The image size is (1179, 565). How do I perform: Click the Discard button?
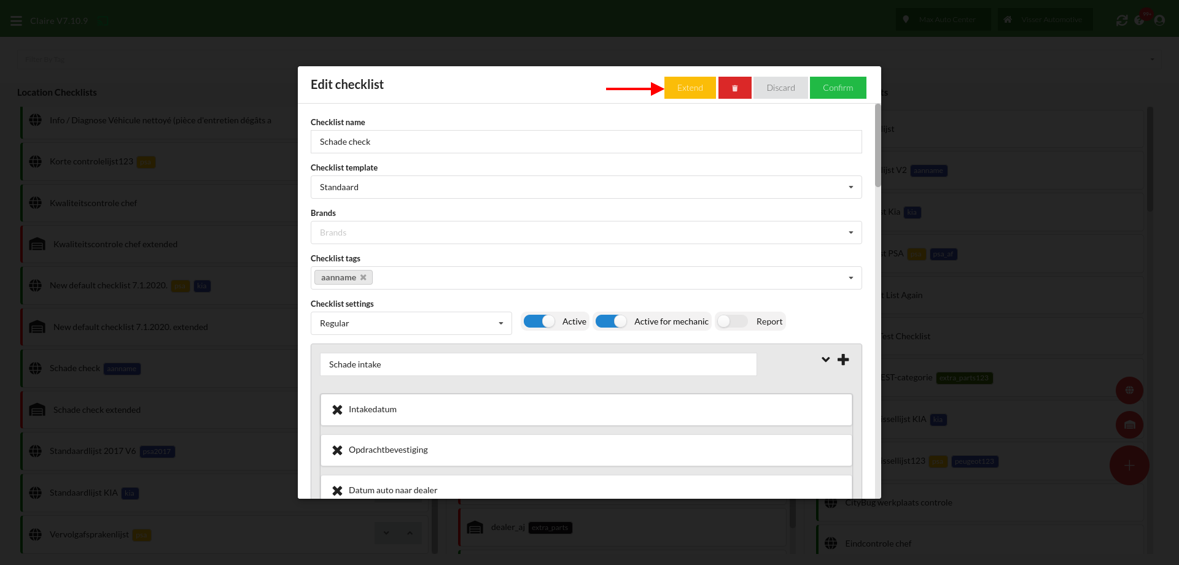click(780, 88)
